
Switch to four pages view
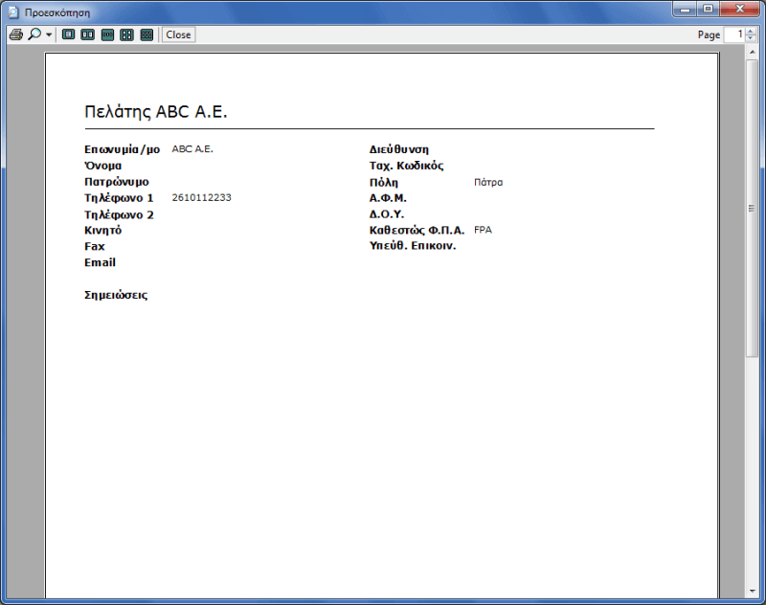(126, 34)
